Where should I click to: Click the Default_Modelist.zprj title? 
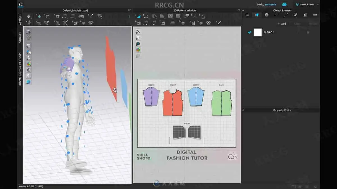click(x=75, y=10)
